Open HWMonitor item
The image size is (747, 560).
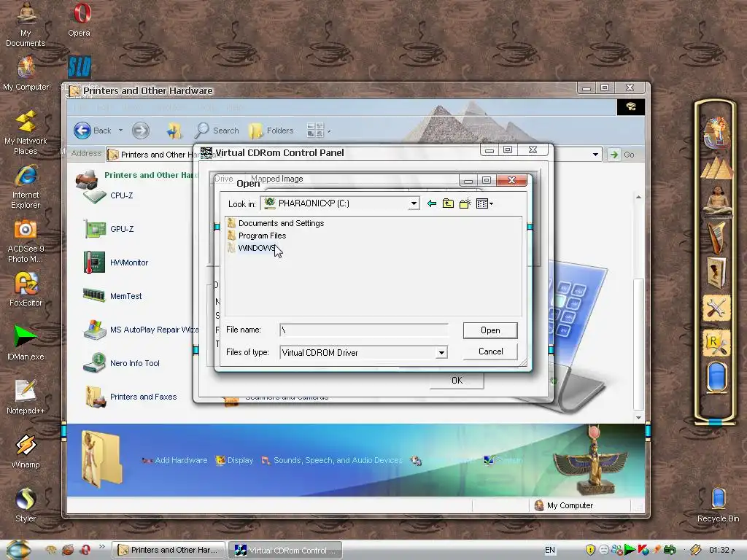(x=116, y=262)
